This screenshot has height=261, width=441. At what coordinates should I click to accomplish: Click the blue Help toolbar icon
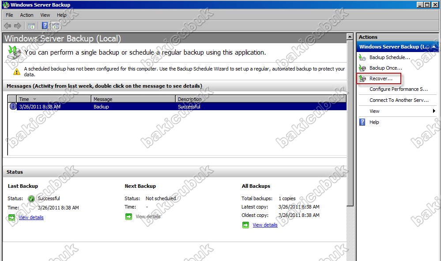(x=45, y=26)
